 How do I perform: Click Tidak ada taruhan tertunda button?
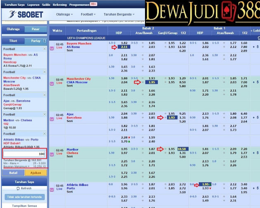(x=25, y=197)
